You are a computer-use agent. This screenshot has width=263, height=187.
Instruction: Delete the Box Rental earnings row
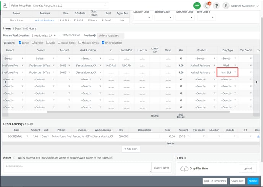pyautogui.click(x=258, y=136)
